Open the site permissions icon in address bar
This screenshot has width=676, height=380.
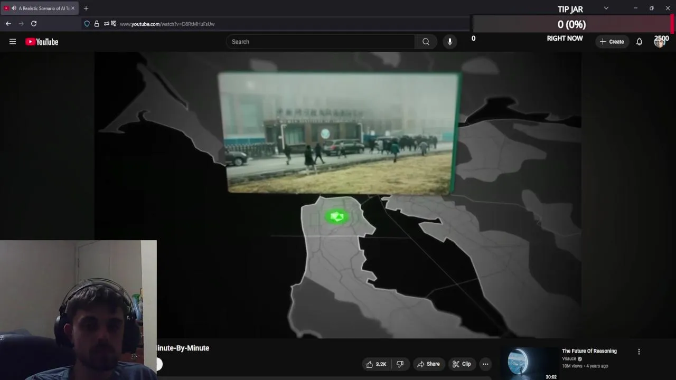tap(106, 24)
